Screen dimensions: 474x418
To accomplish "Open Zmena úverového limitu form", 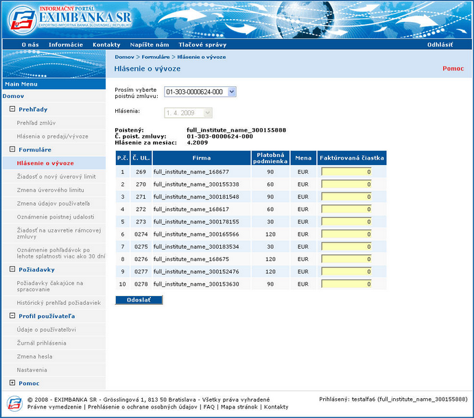I will (50, 190).
